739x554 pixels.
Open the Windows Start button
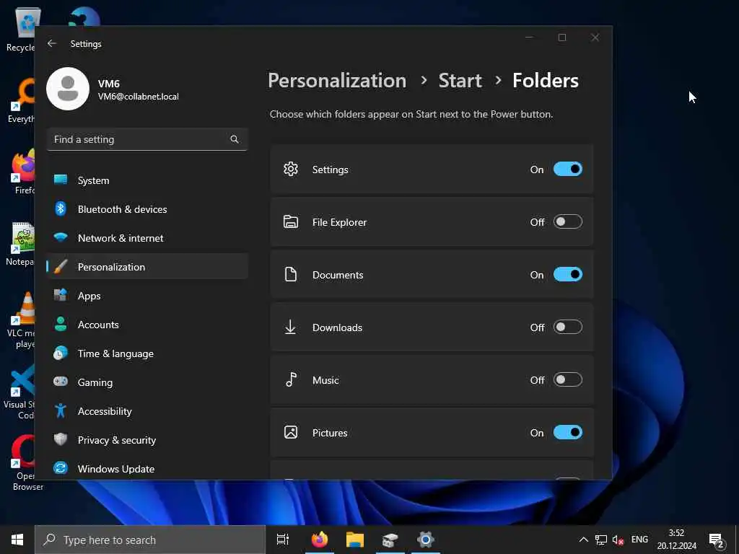coord(17,540)
